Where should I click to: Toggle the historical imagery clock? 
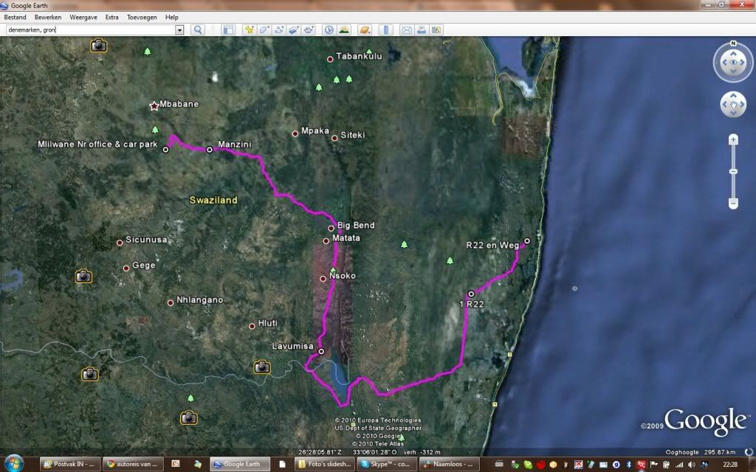[329, 30]
